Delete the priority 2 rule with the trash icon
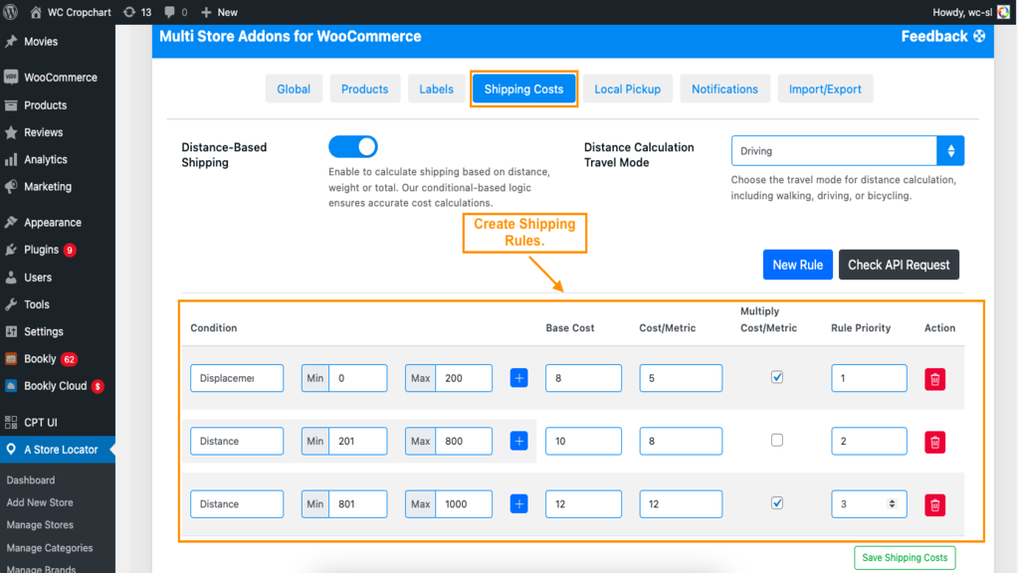 pyautogui.click(x=934, y=443)
